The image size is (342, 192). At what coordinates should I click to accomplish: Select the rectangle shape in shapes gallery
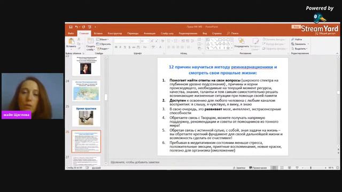pos(220,39)
